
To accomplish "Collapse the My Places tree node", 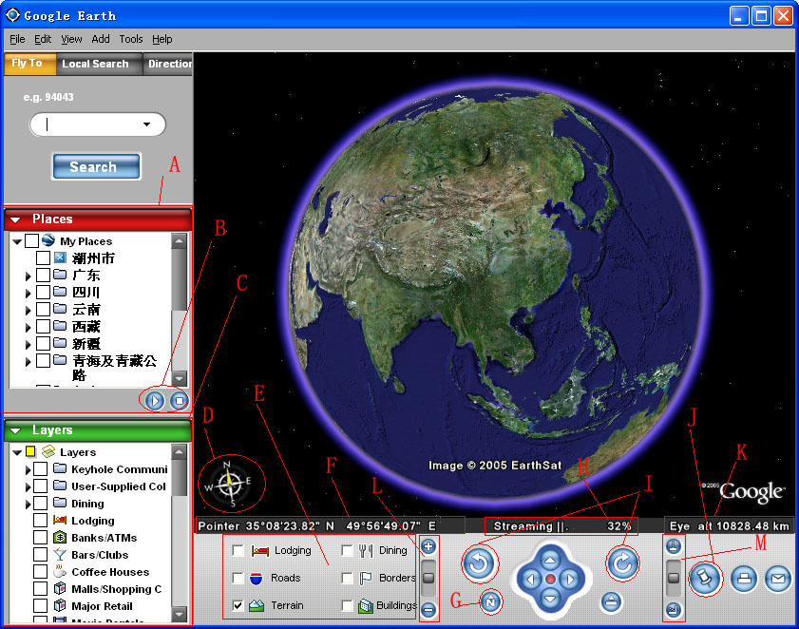I will 17,241.
